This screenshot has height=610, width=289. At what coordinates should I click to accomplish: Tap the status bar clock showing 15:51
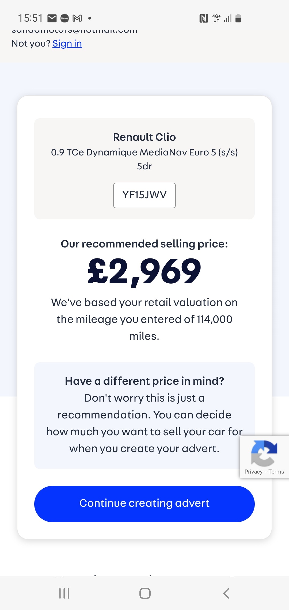click(x=30, y=18)
